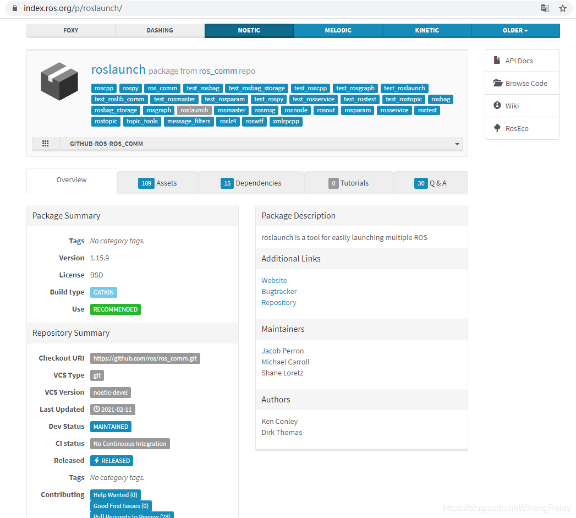The width and height of the screenshot is (576, 518).
Task: Open the 109 Assets tab
Action: [x=157, y=183]
